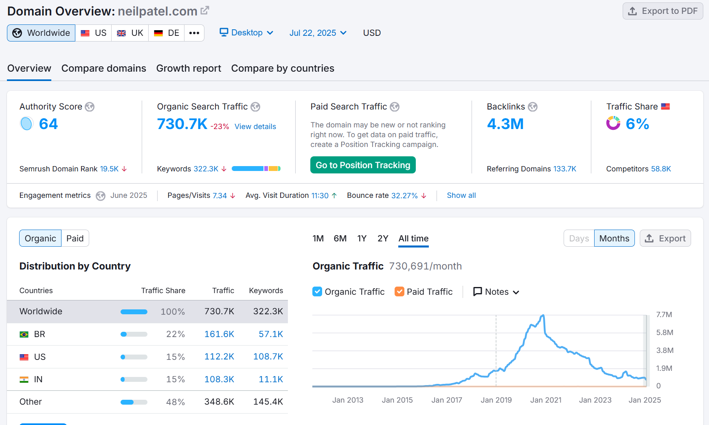
Task: Click the USD currency label
Action: pyautogui.click(x=372, y=33)
